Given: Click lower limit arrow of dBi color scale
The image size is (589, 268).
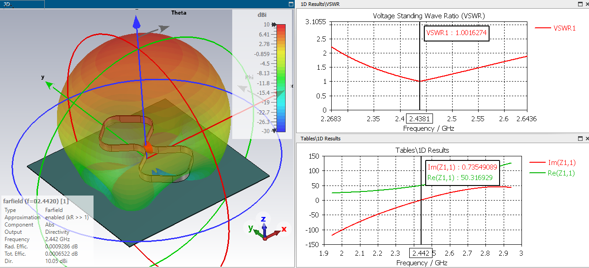Looking at the screenshot, I should click(274, 130).
